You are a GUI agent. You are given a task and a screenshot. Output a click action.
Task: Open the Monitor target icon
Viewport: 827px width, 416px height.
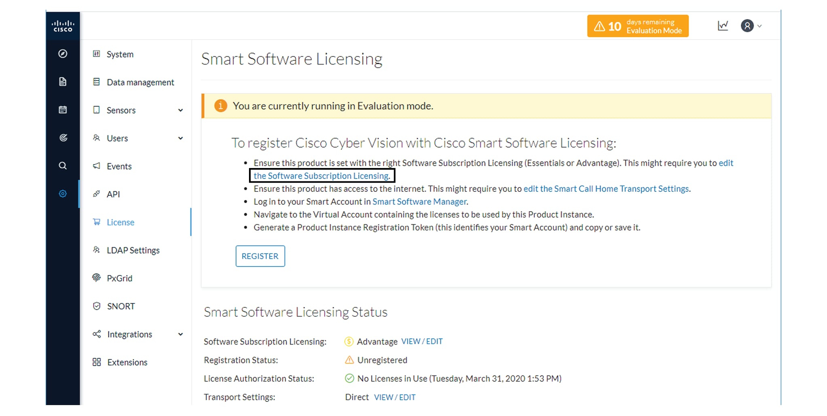coord(63,138)
